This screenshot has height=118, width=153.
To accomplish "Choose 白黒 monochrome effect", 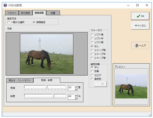I will tap(95, 71).
